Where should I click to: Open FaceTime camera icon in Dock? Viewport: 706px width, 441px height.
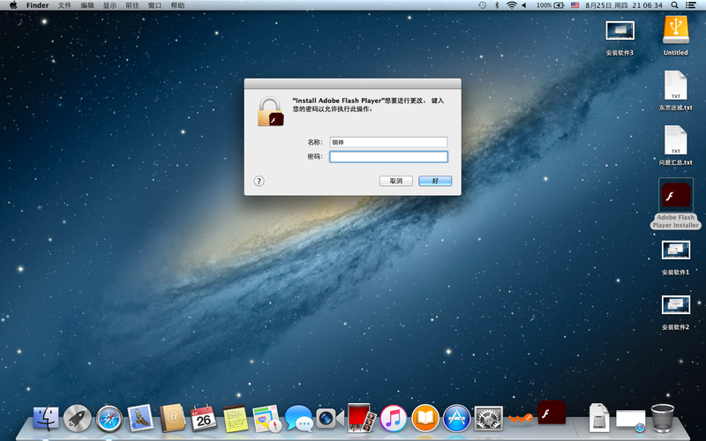tap(330, 418)
